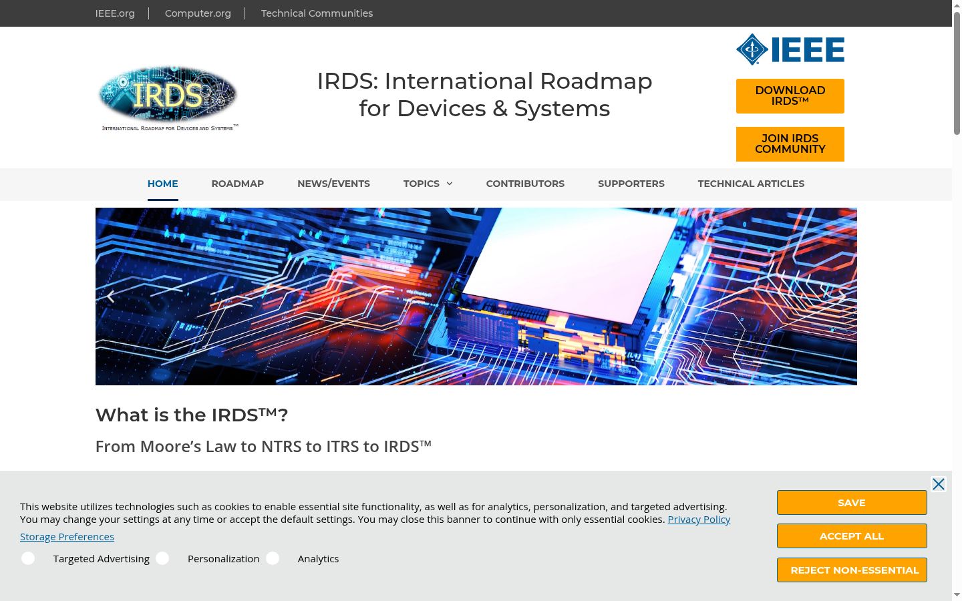This screenshot has width=962, height=601.
Task: Click the circuit board banner image
Action: click(476, 296)
